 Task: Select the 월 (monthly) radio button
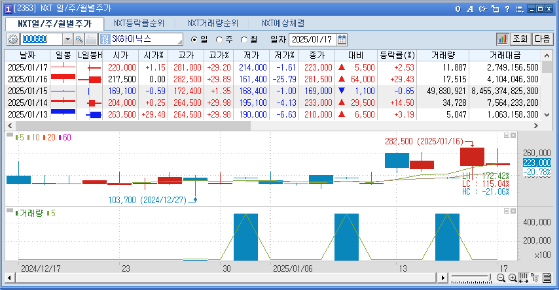244,39
